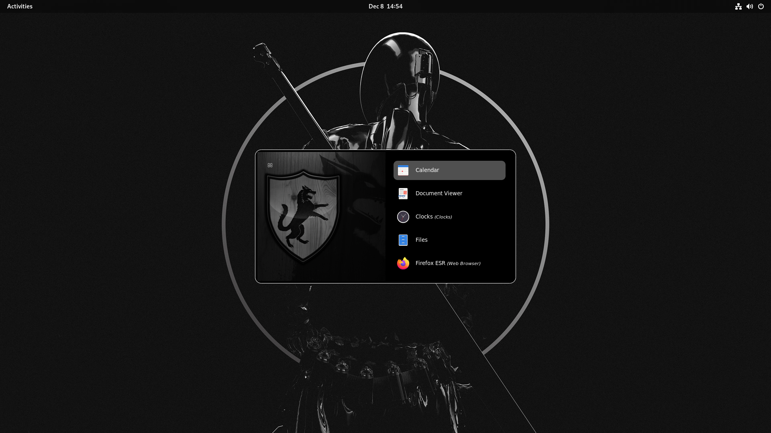This screenshot has height=433, width=771.
Task: Launch Document Viewer via its text label
Action: tap(439, 194)
